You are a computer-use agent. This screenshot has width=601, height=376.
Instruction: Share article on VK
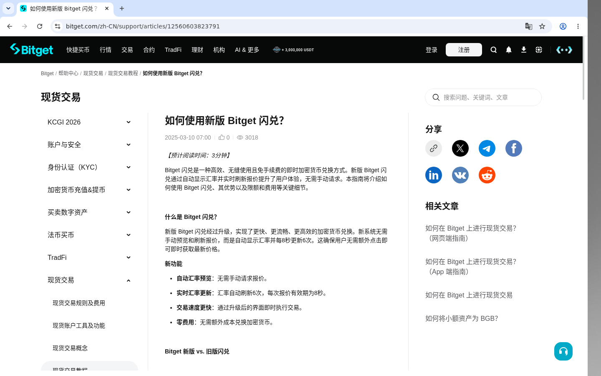pyautogui.click(x=460, y=175)
